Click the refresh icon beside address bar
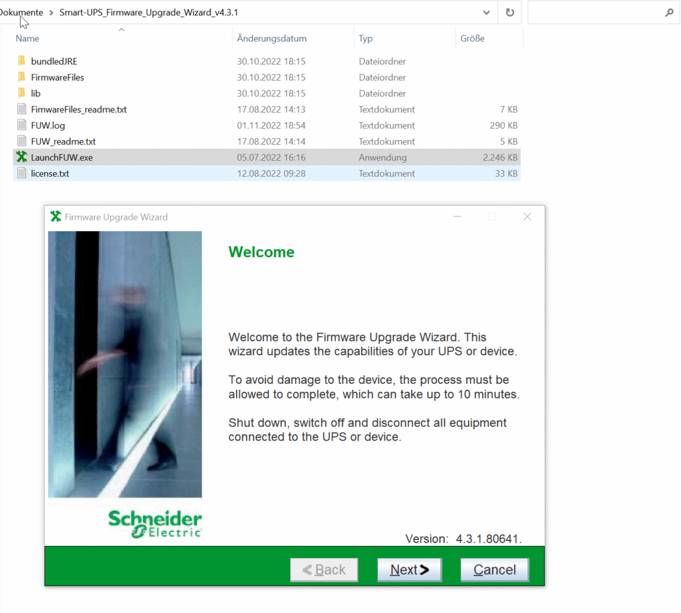The height and width of the screenshot is (613, 681). pos(509,13)
